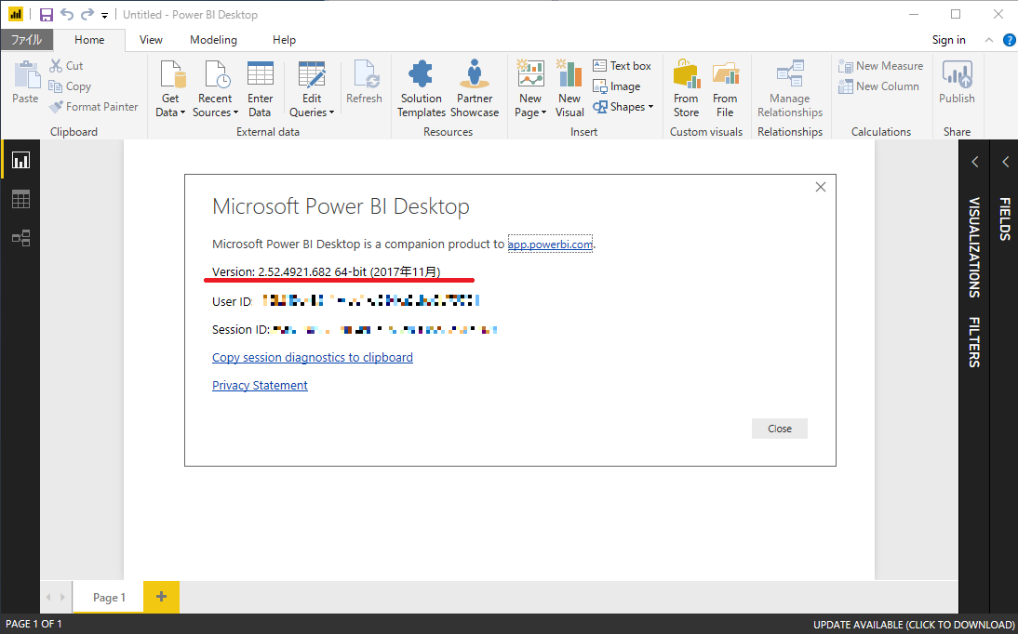Screen dimensions: 1018x634
Task: Click the Close button in dialog
Action: [779, 429]
